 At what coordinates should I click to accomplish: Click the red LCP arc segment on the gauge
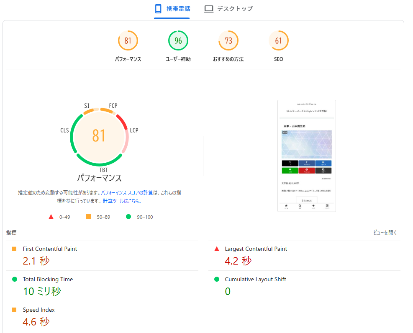coord(122,121)
